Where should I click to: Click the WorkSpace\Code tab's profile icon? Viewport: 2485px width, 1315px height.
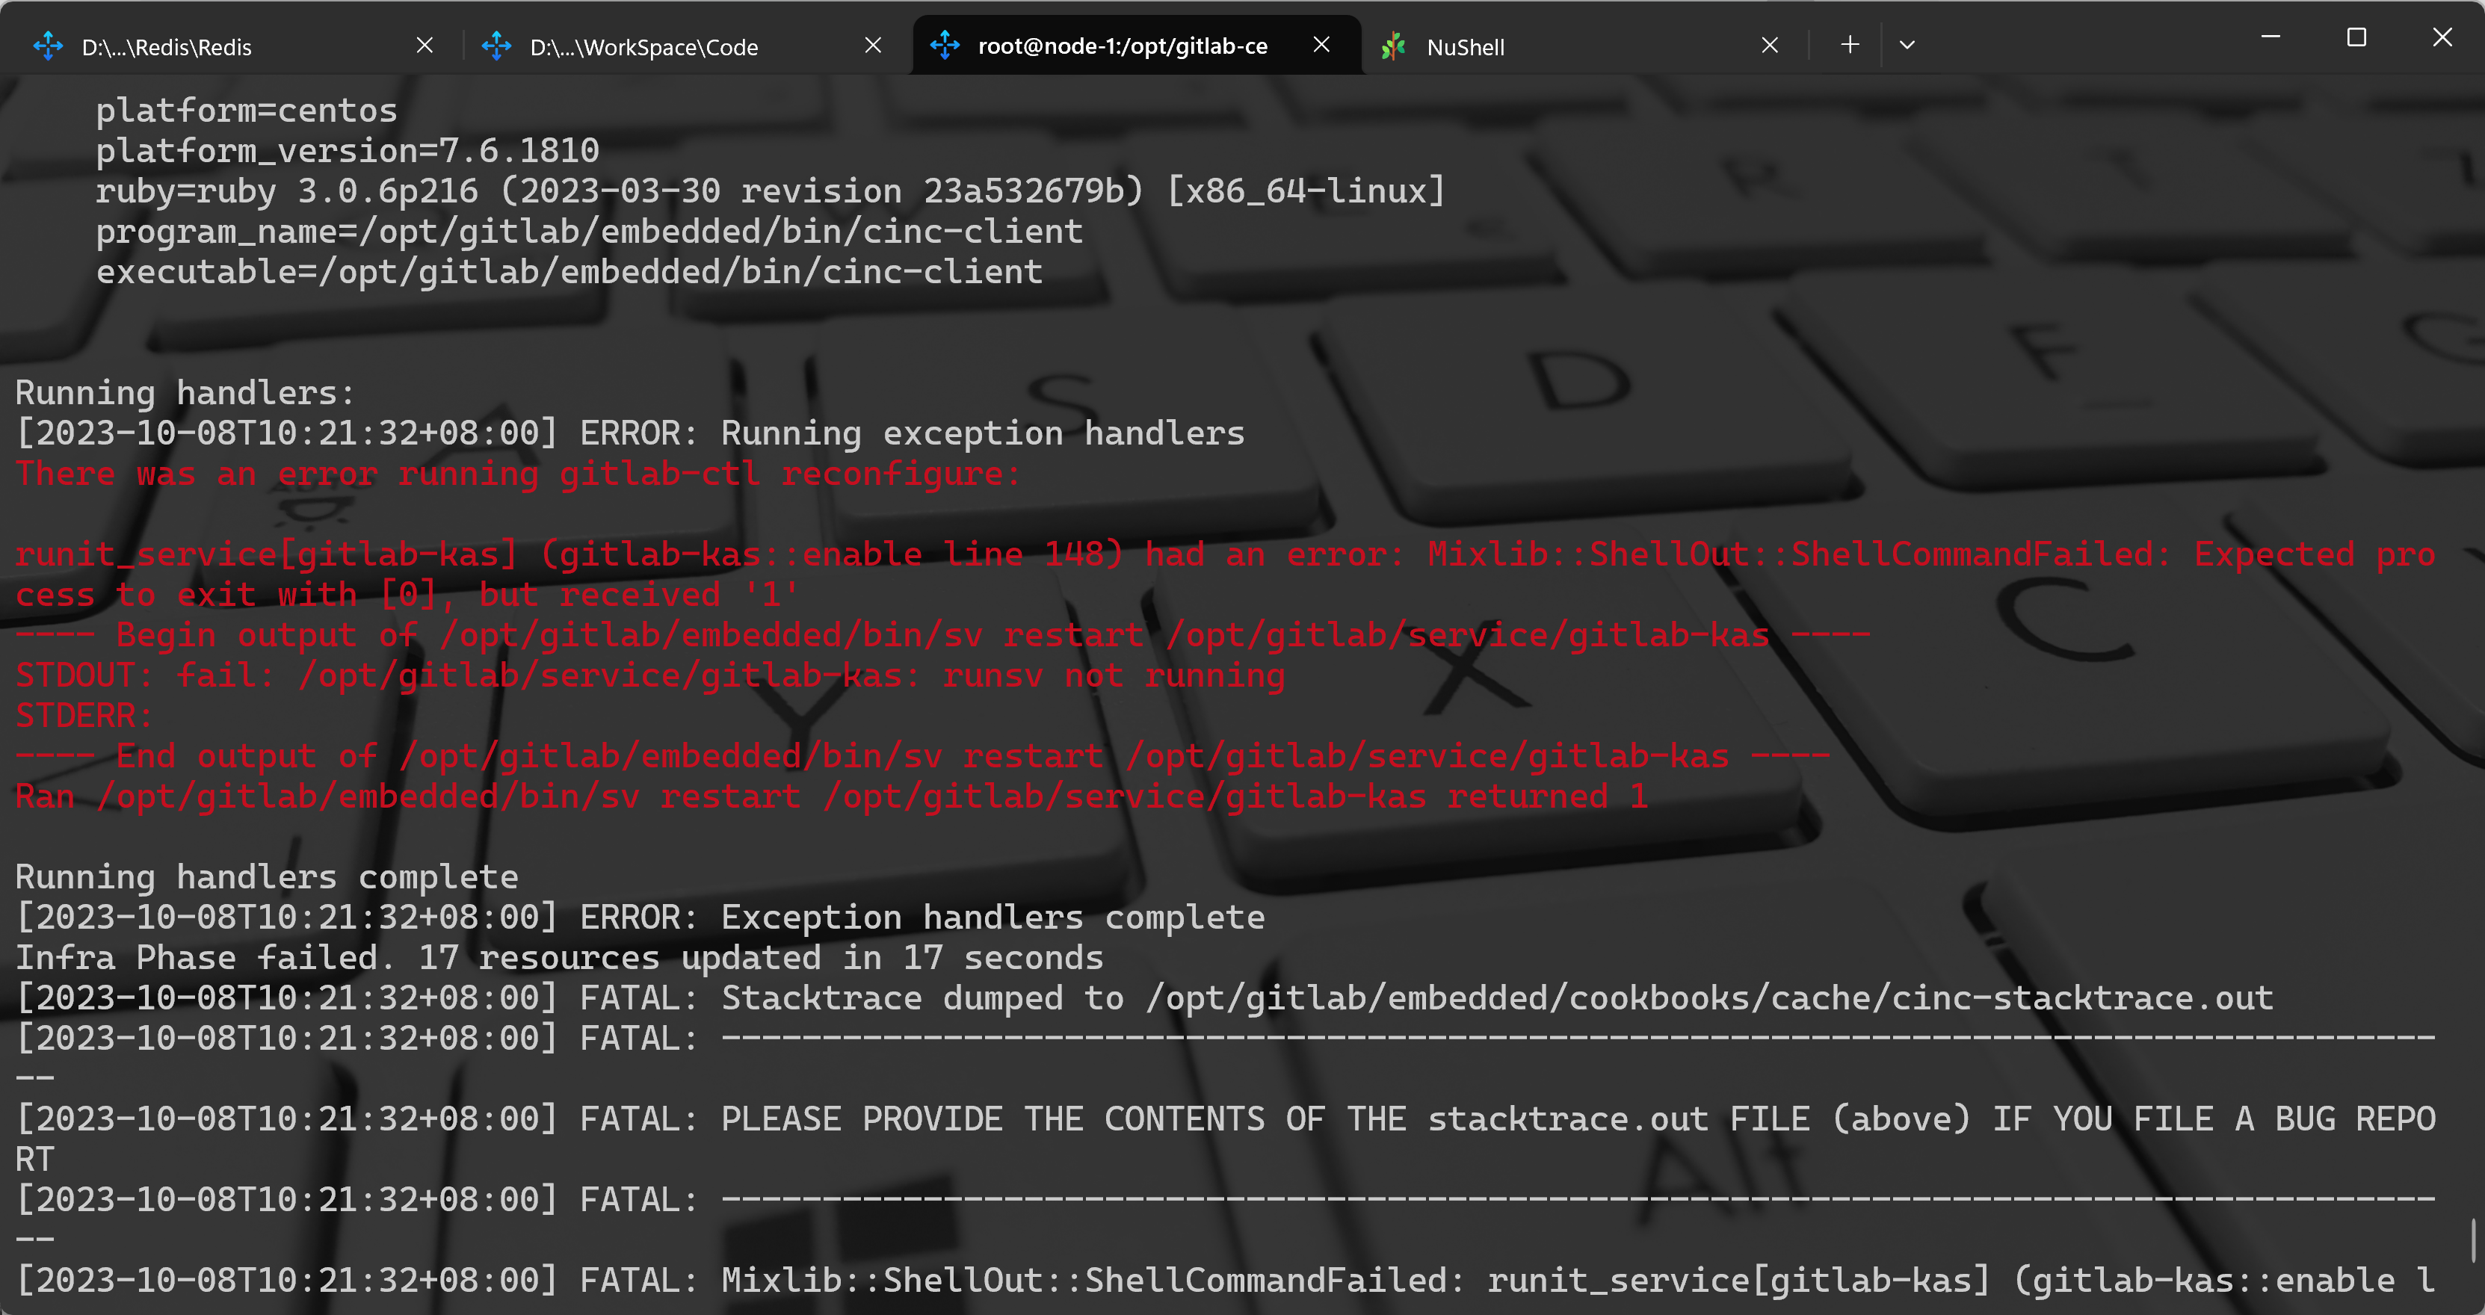pos(496,46)
